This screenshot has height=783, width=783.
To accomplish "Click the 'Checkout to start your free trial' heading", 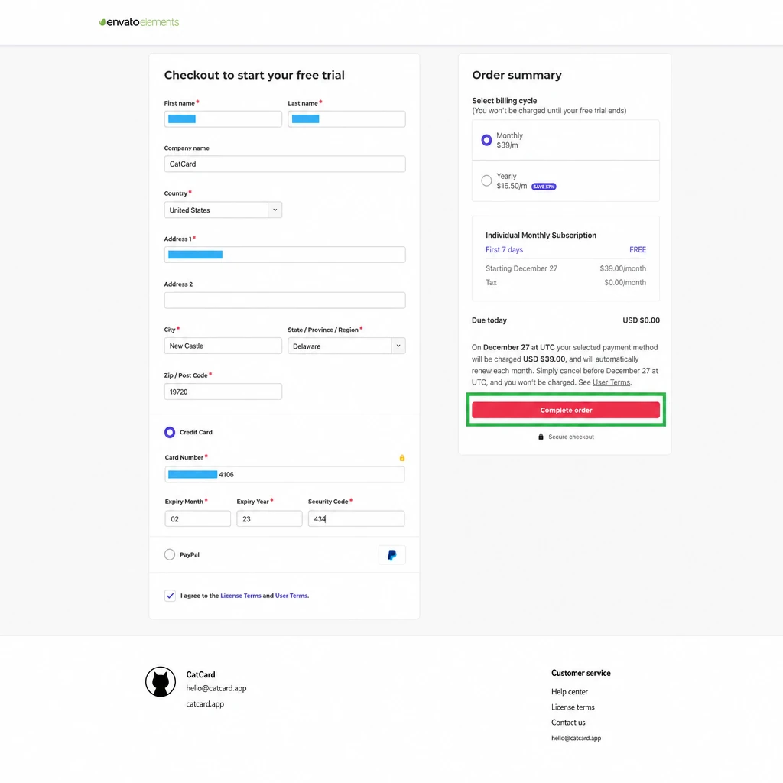I will [x=254, y=75].
